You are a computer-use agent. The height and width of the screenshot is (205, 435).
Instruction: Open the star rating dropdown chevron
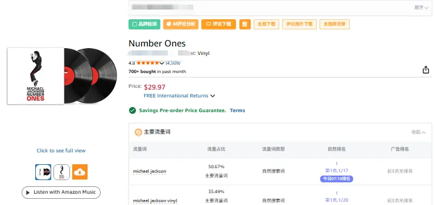point(162,63)
